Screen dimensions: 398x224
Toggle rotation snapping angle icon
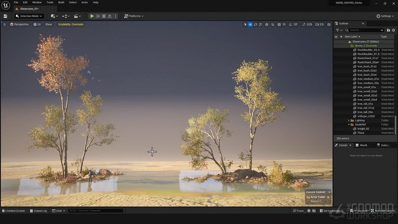coord(291,24)
